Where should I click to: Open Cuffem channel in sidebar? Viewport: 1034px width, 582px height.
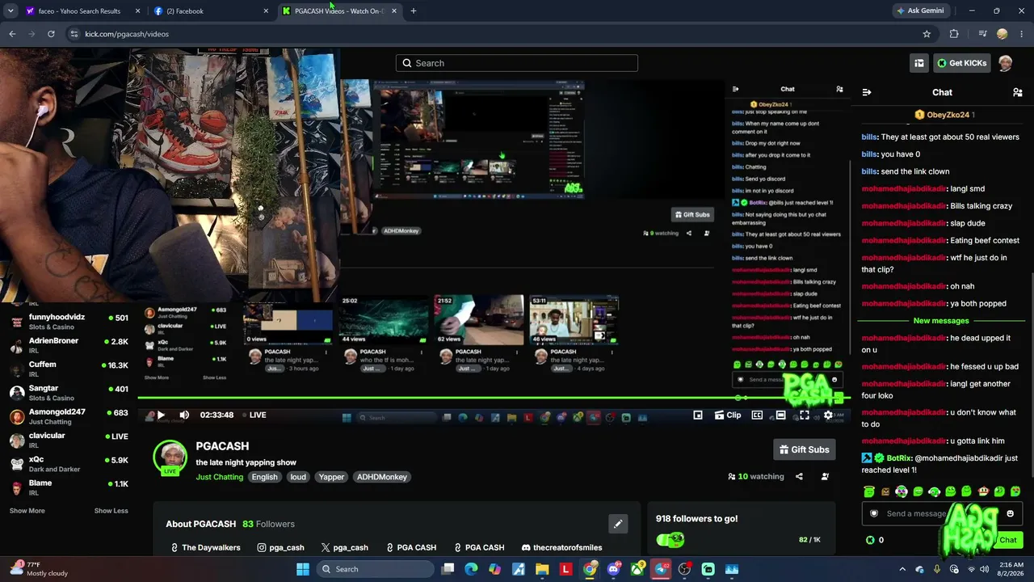click(69, 369)
